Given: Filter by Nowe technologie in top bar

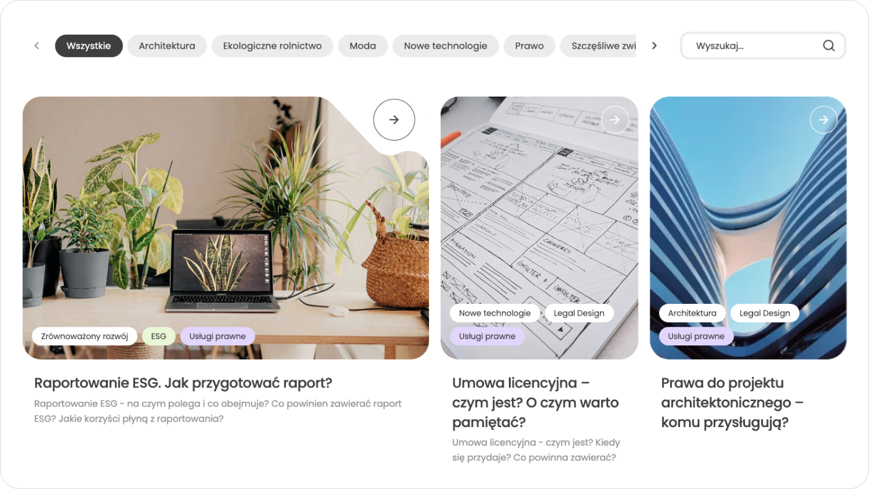Looking at the screenshot, I should pos(446,46).
